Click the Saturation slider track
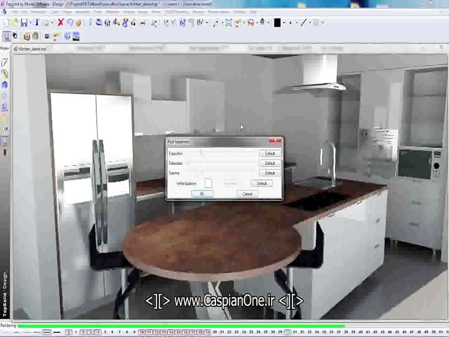449x337 pixels. pos(222,163)
